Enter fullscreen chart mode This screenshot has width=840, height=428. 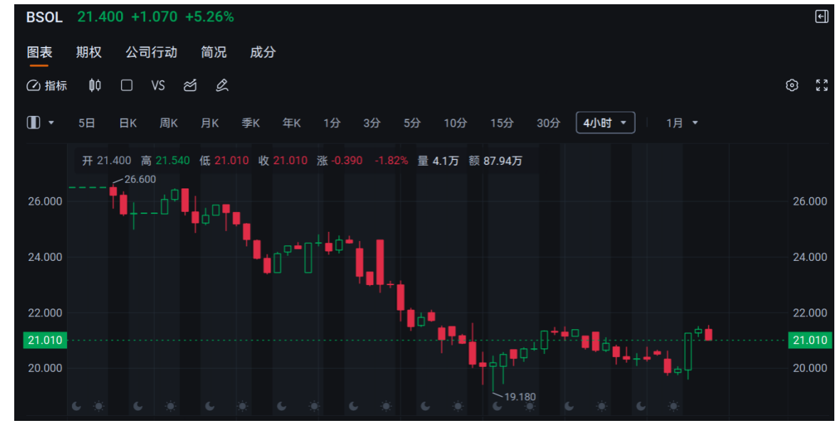821,85
